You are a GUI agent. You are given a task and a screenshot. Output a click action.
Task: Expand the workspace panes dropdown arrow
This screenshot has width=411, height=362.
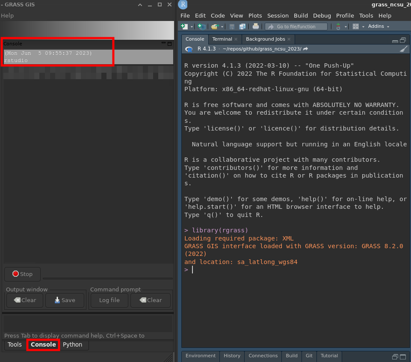(x=363, y=27)
